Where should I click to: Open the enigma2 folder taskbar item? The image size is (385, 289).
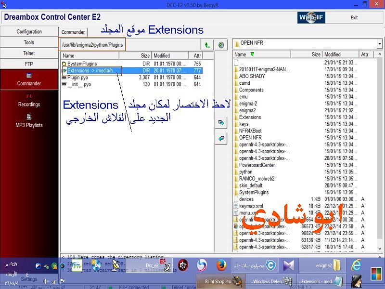pyautogui.click(x=322, y=265)
